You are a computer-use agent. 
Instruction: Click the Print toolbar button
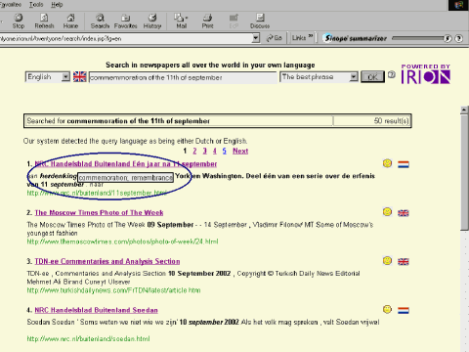pyautogui.click(x=207, y=21)
